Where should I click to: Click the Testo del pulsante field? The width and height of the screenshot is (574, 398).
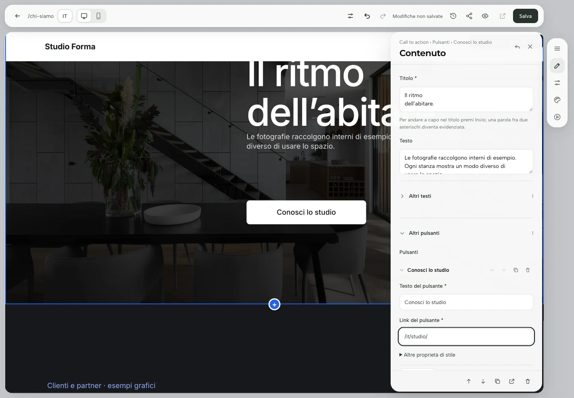point(466,302)
